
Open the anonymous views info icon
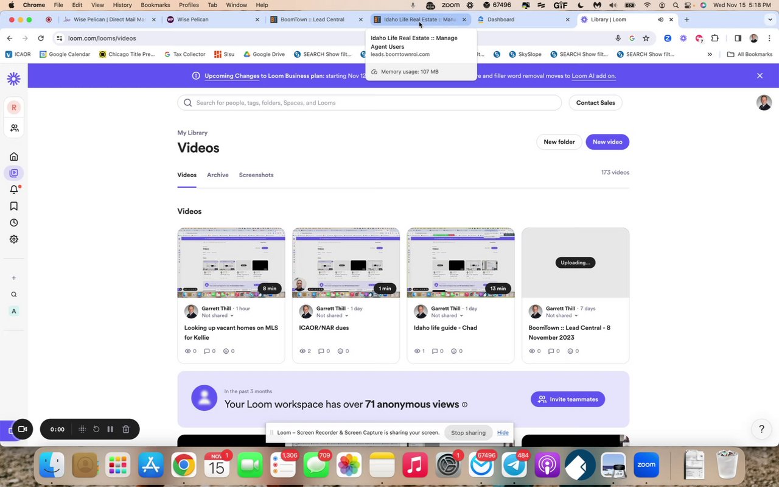(465, 405)
